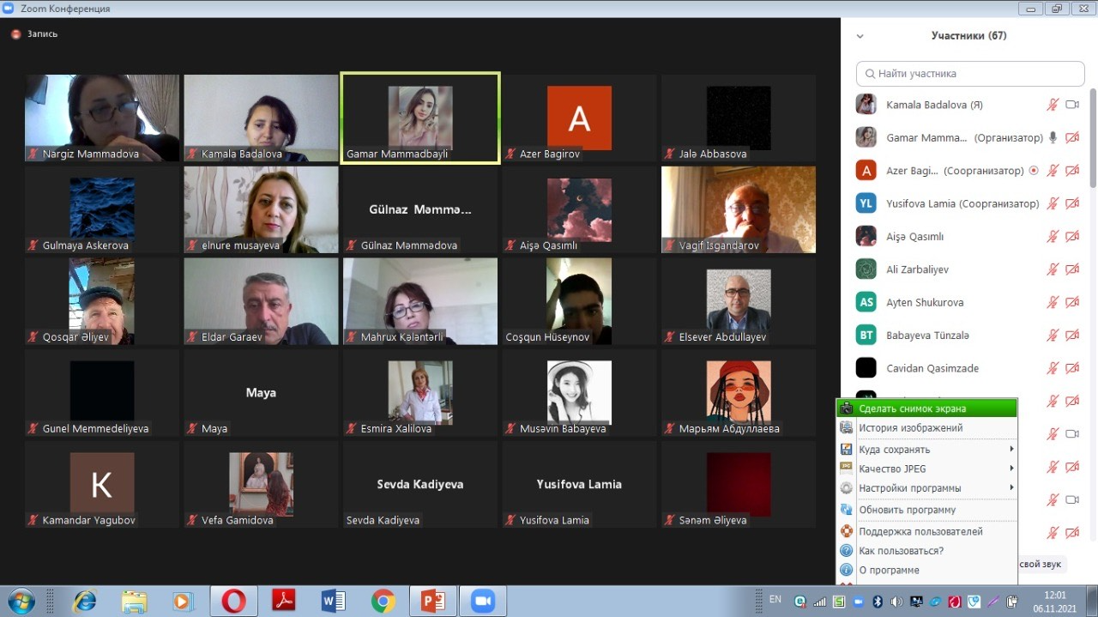Screen dimensions: 1098x617
Task: Select Обновить программу in the menu
Action: (x=926, y=510)
